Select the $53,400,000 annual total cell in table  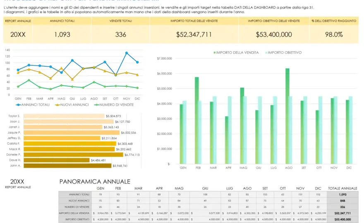coord(342,220)
